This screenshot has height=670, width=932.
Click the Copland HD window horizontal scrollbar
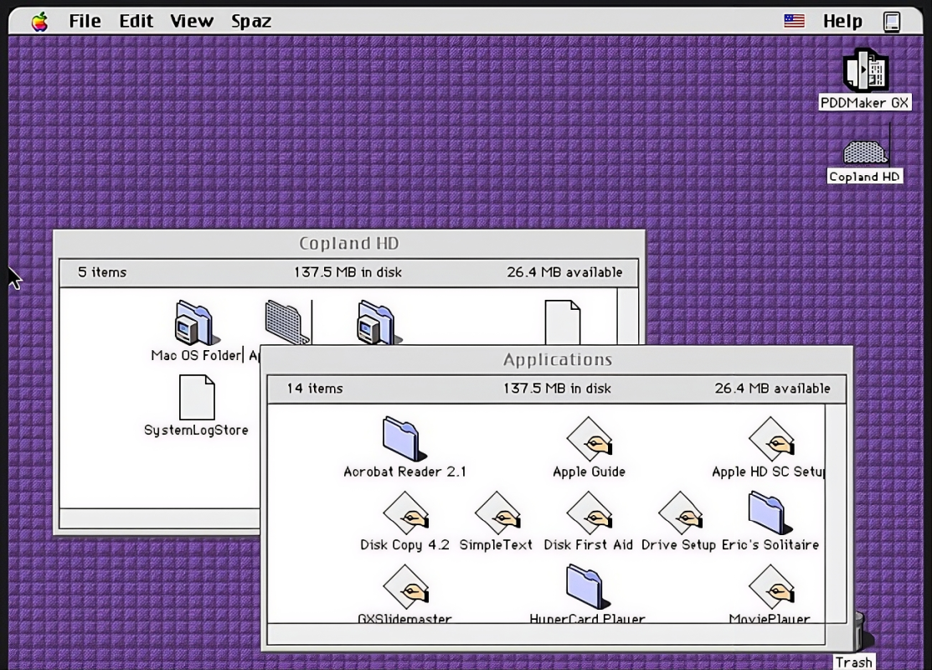tap(160, 518)
